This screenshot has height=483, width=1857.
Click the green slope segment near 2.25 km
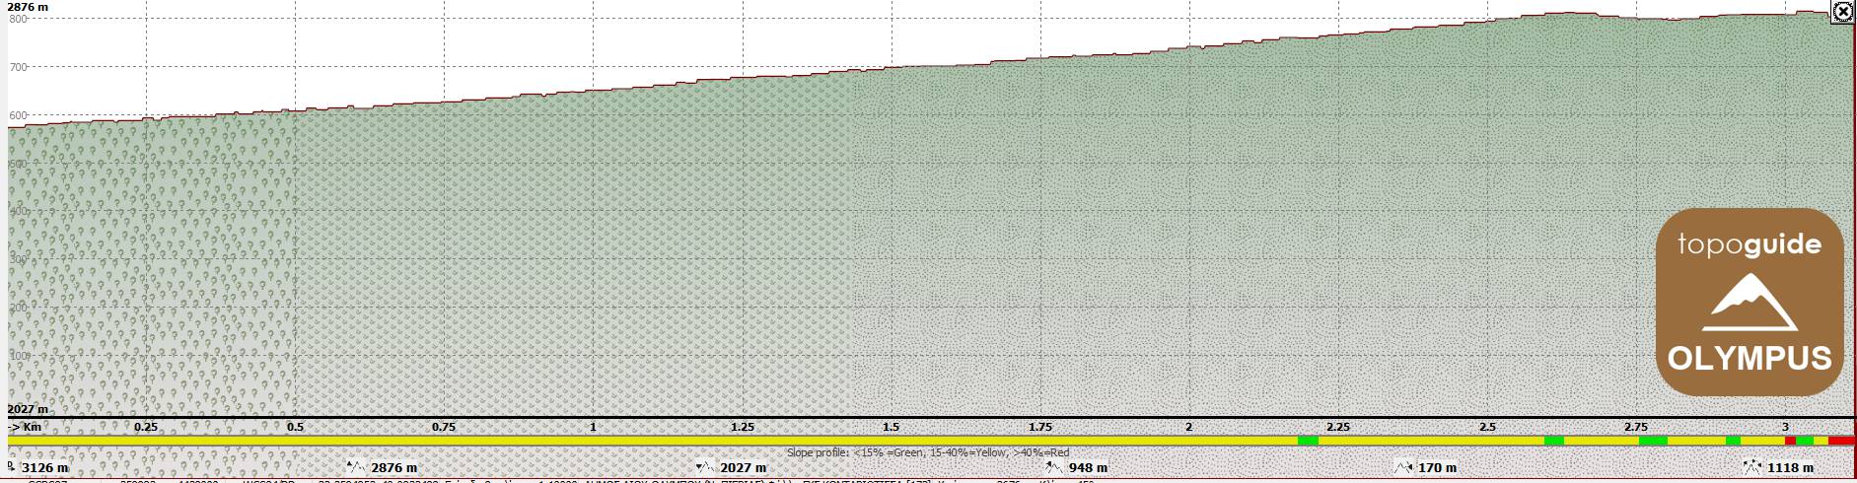[x=1308, y=441]
